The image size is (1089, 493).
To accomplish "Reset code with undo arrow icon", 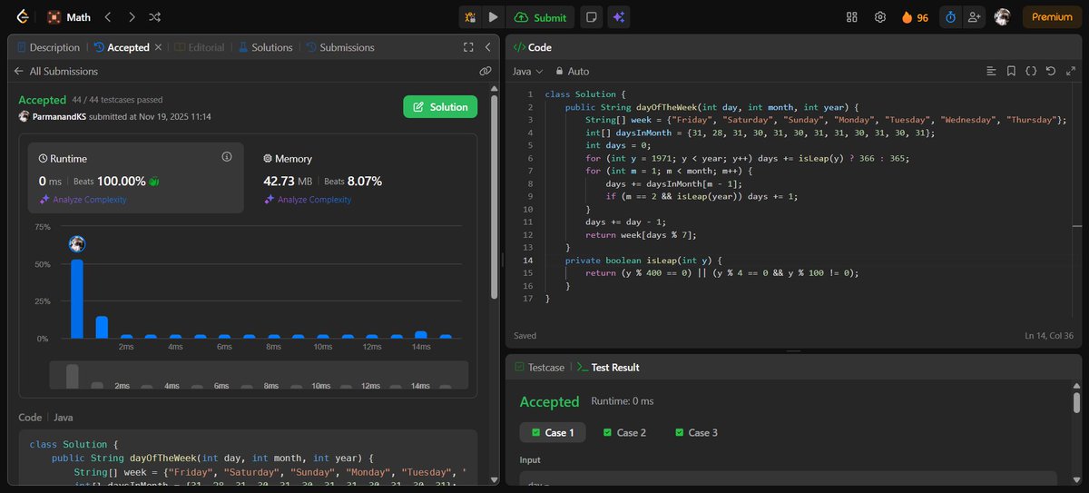I will click(1051, 71).
